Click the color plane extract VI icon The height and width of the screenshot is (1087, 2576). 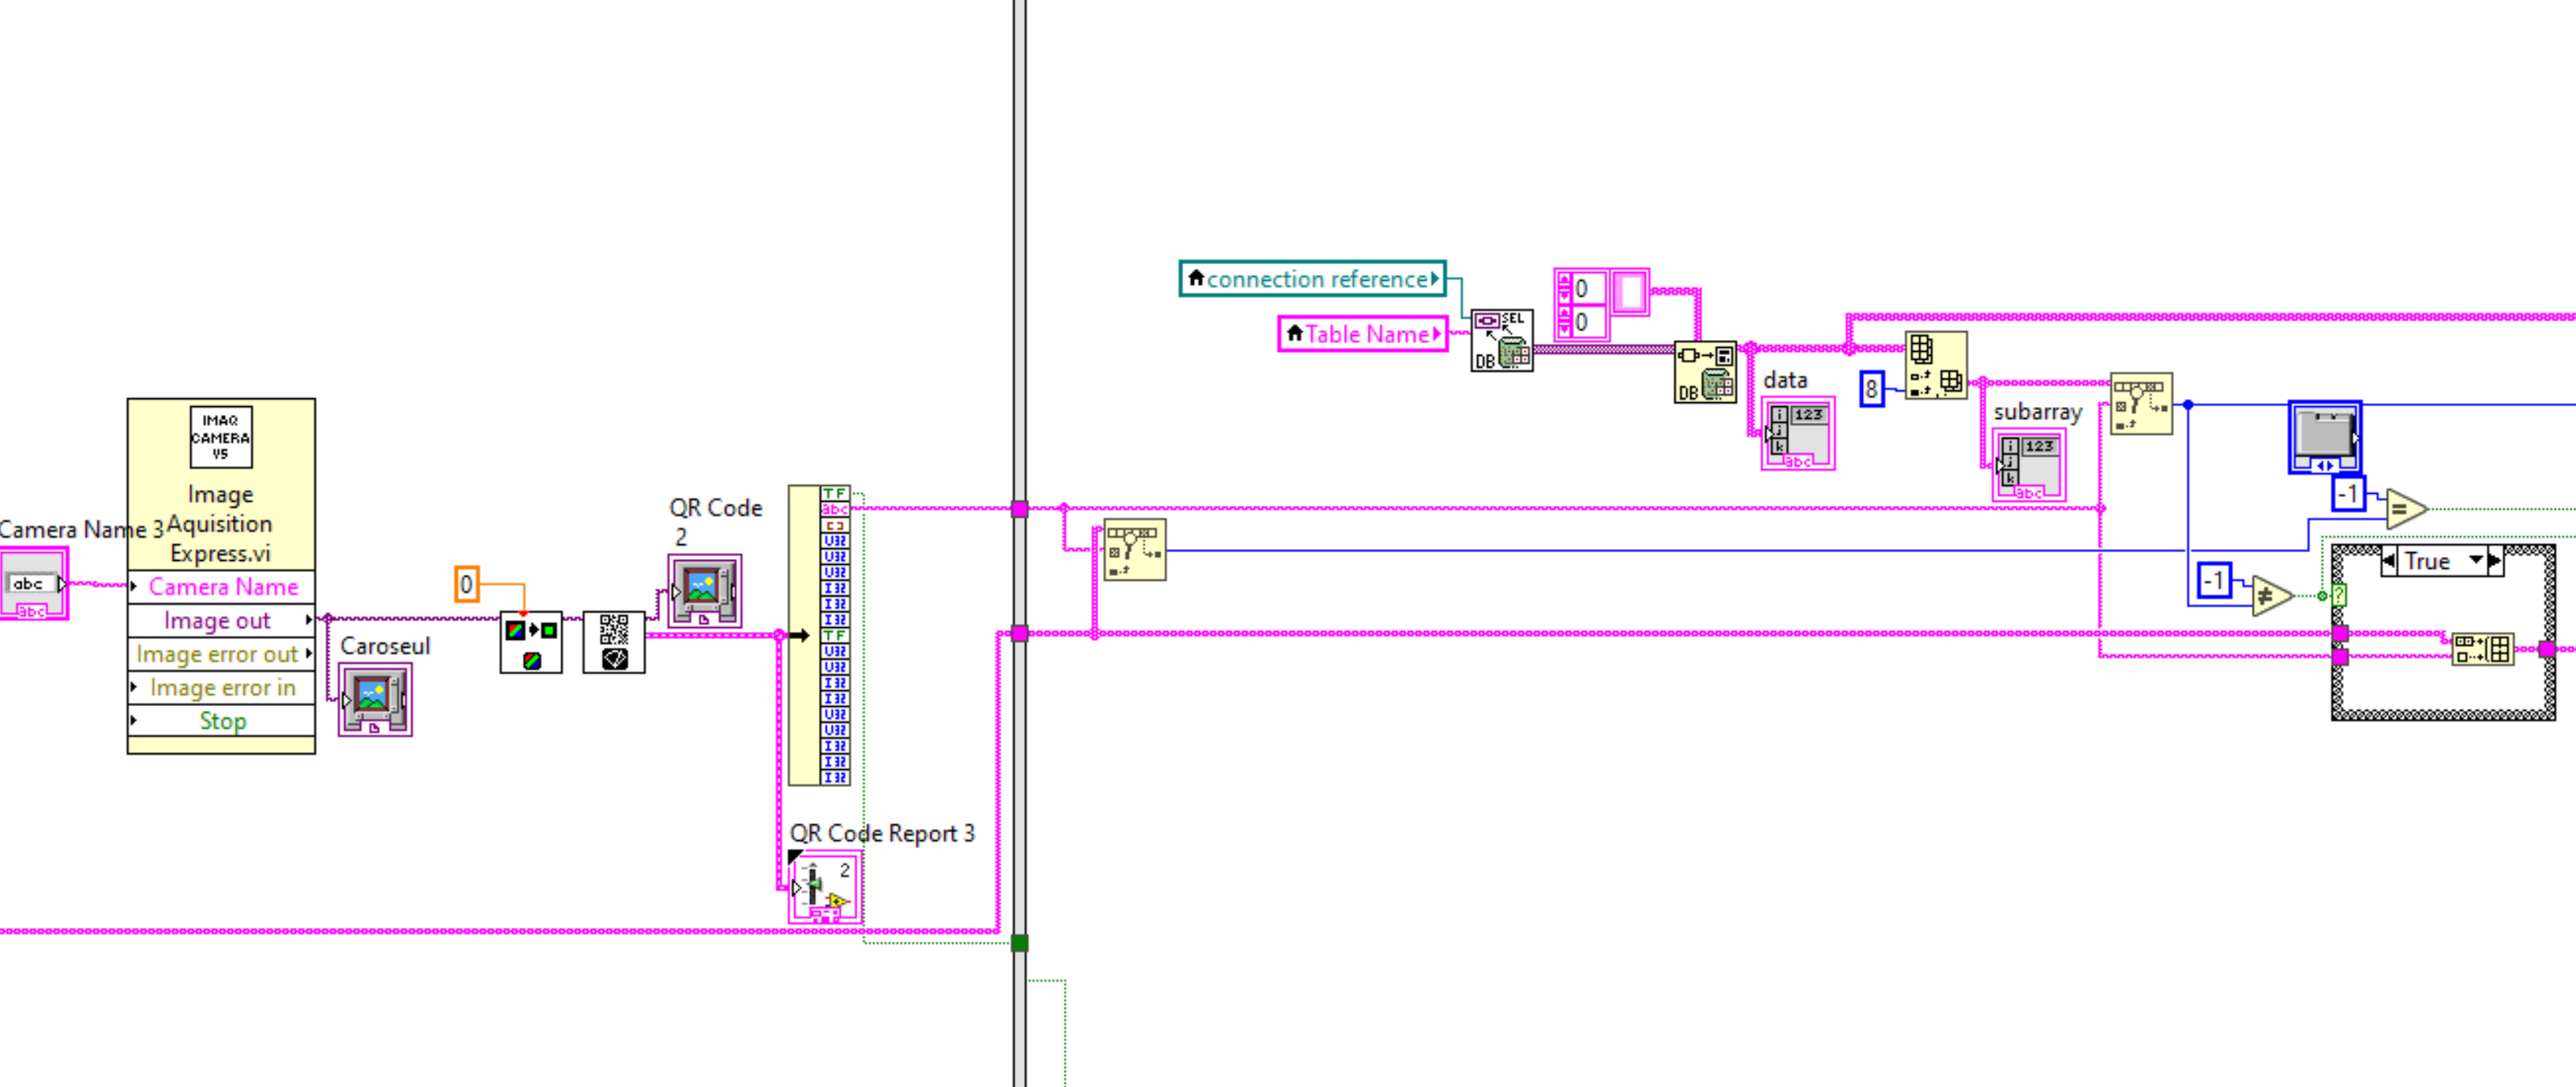click(531, 642)
